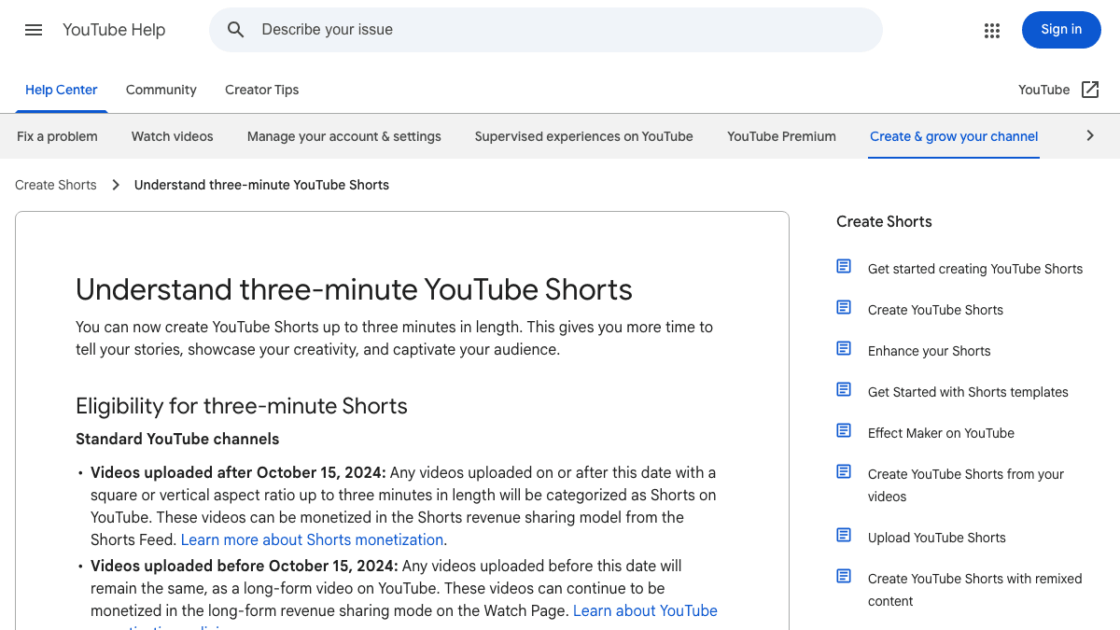Open Get Started with Shorts templates article
The width and height of the screenshot is (1120, 630).
(x=968, y=392)
